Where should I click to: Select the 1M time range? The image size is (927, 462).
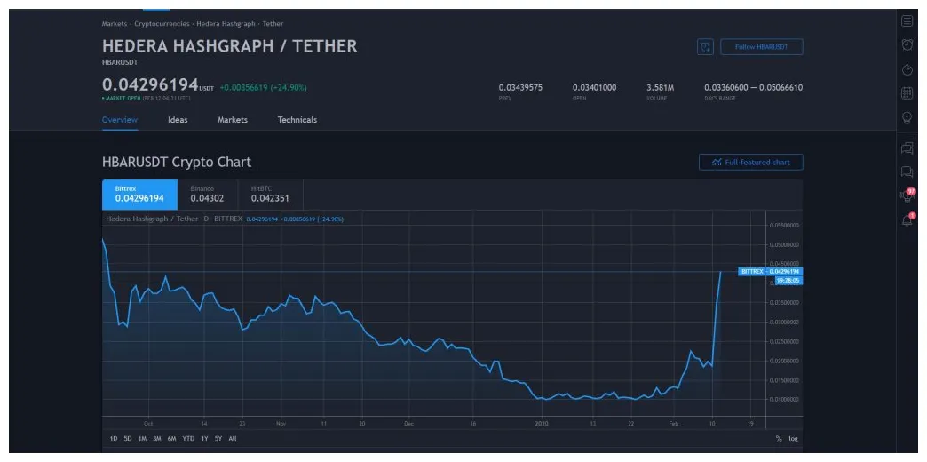(142, 439)
